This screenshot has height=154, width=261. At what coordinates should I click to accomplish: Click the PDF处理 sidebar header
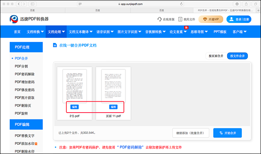coord(26,47)
